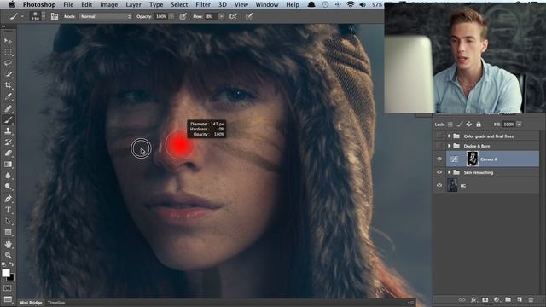This screenshot has width=546, height=307.
Task: Expand the Color grade and final fixes group
Action: [450, 136]
